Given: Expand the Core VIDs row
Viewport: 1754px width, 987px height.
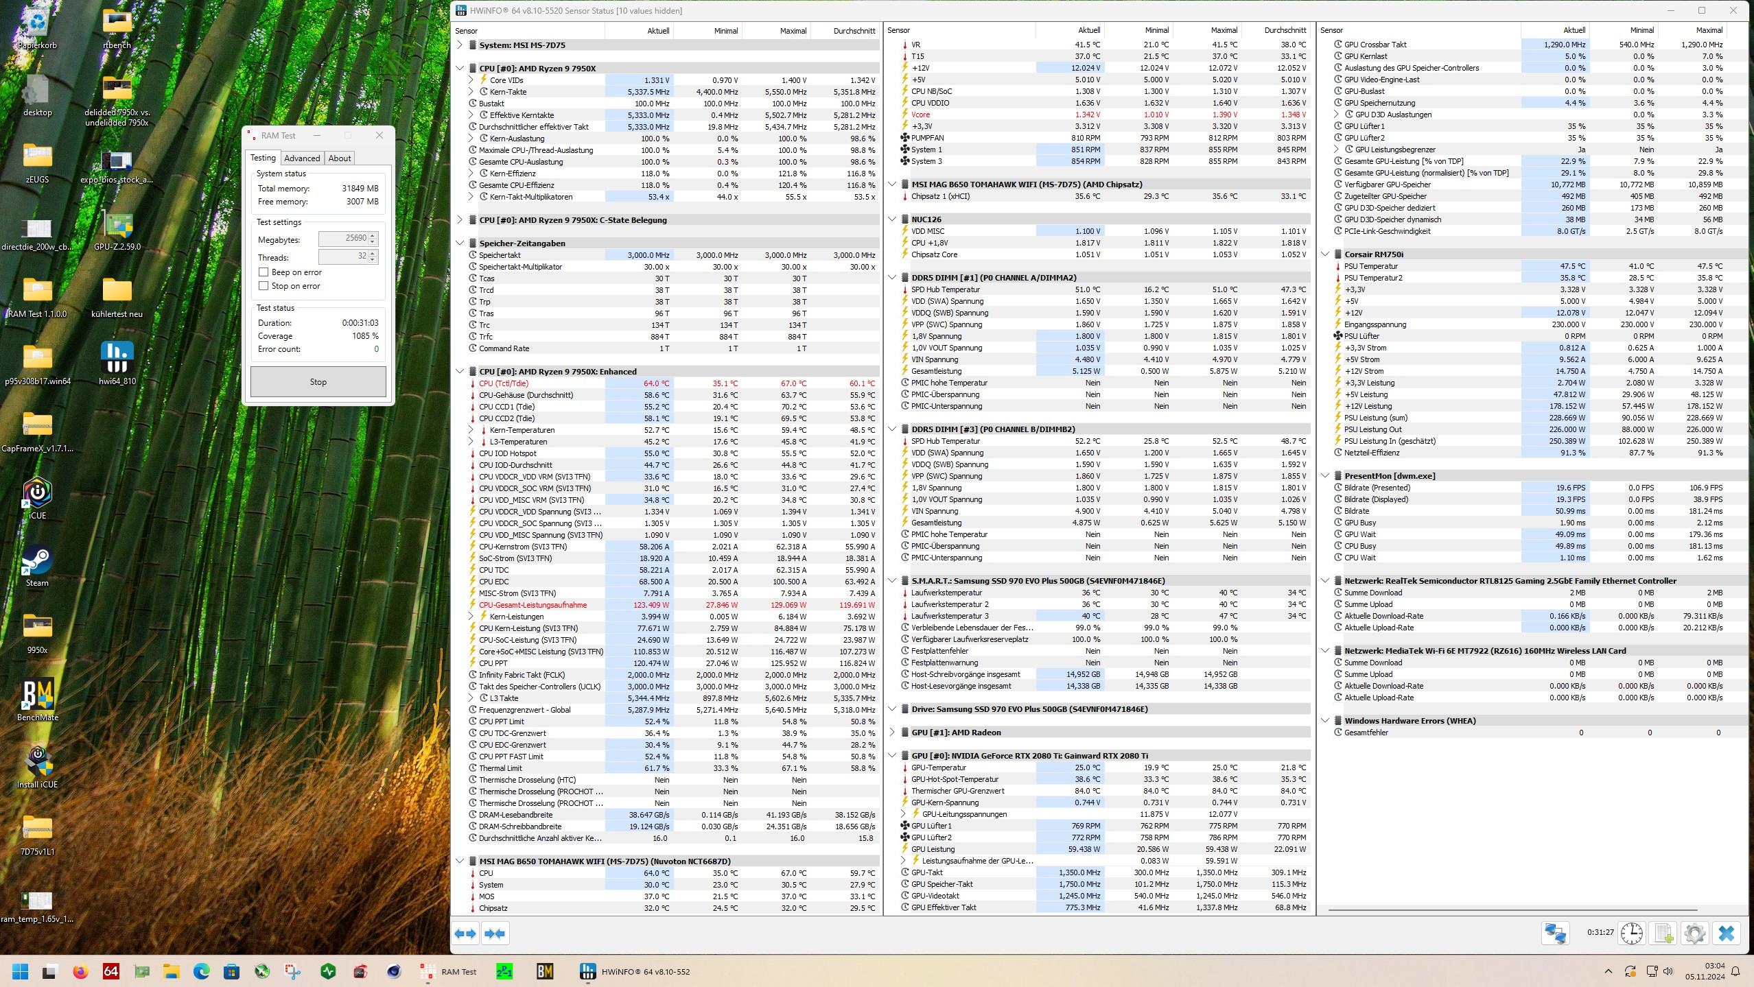Looking at the screenshot, I should click(x=471, y=80).
